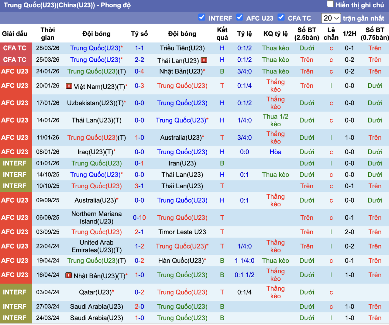Click AFC U23 league label on 24/01/26 row
The width and height of the screenshot is (389, 325).
(15, 71)
